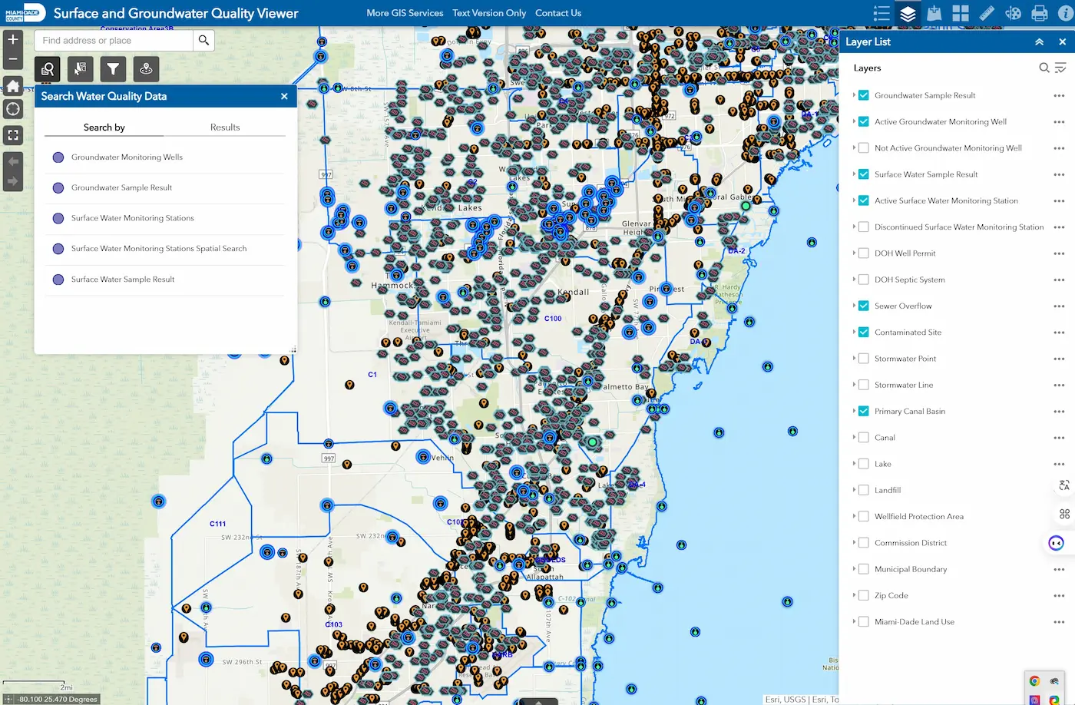Collapse the Layer List panel chevrons
1075x705 pixels.
click(x=1039, y=42)
